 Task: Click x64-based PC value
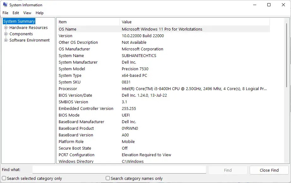click(x=134, y=76)
